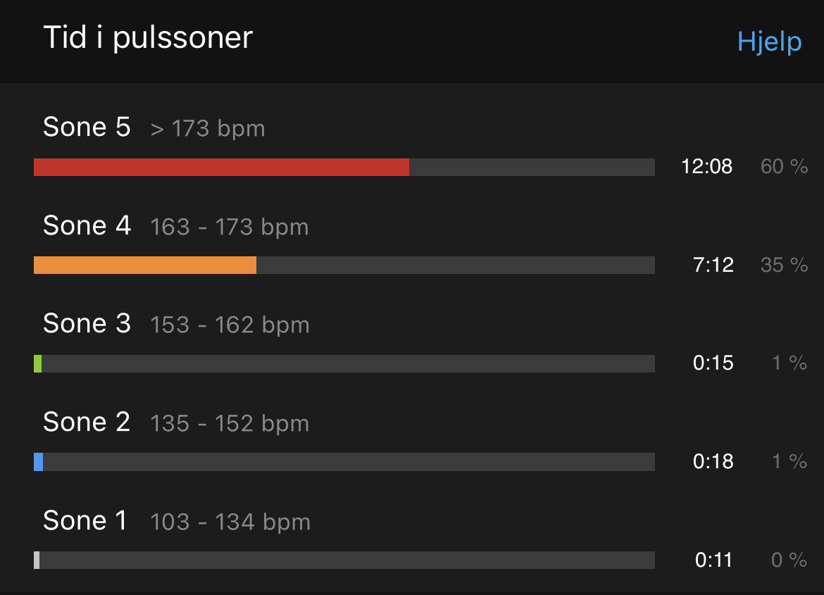Select the Sone 4 label
Screen dimensions: 824x595
[87, 225]
